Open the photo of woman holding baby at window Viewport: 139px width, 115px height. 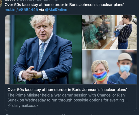click(110, 32)
